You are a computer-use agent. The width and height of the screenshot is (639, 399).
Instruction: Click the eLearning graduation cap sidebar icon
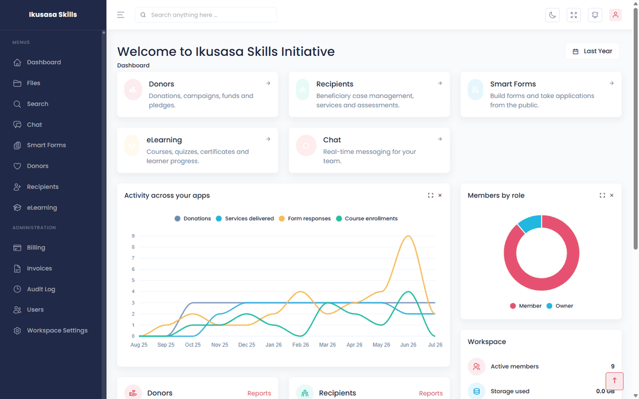tap(17, 207)
